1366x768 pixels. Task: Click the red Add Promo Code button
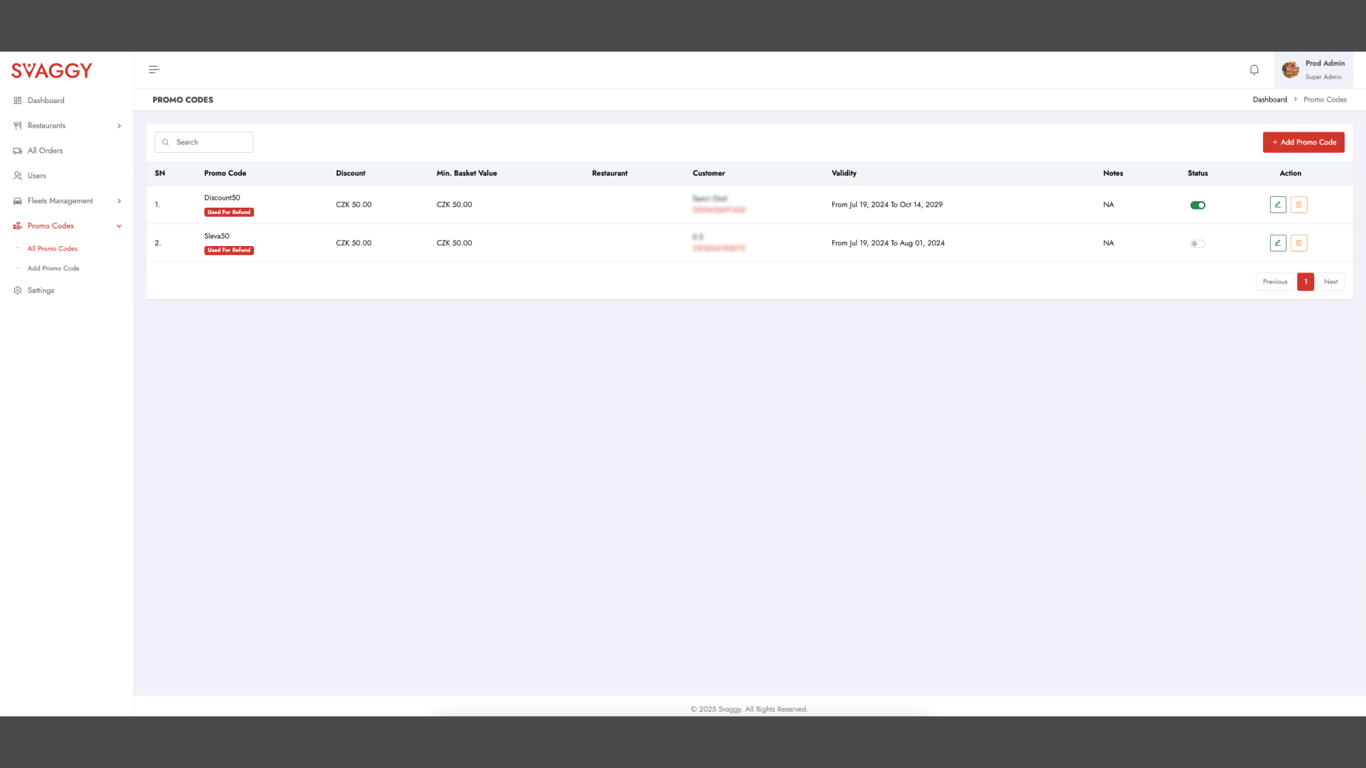click(1303, 142)
